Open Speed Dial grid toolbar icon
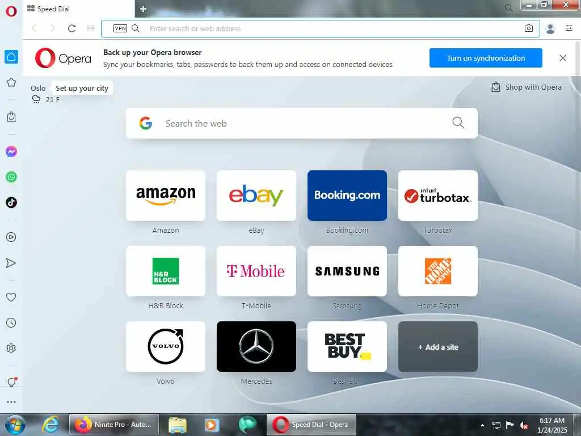Viewport: 581px width, 436px height. tap(90, 28)
